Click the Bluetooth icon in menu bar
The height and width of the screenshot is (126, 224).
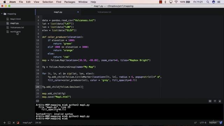tap(166, 2)
